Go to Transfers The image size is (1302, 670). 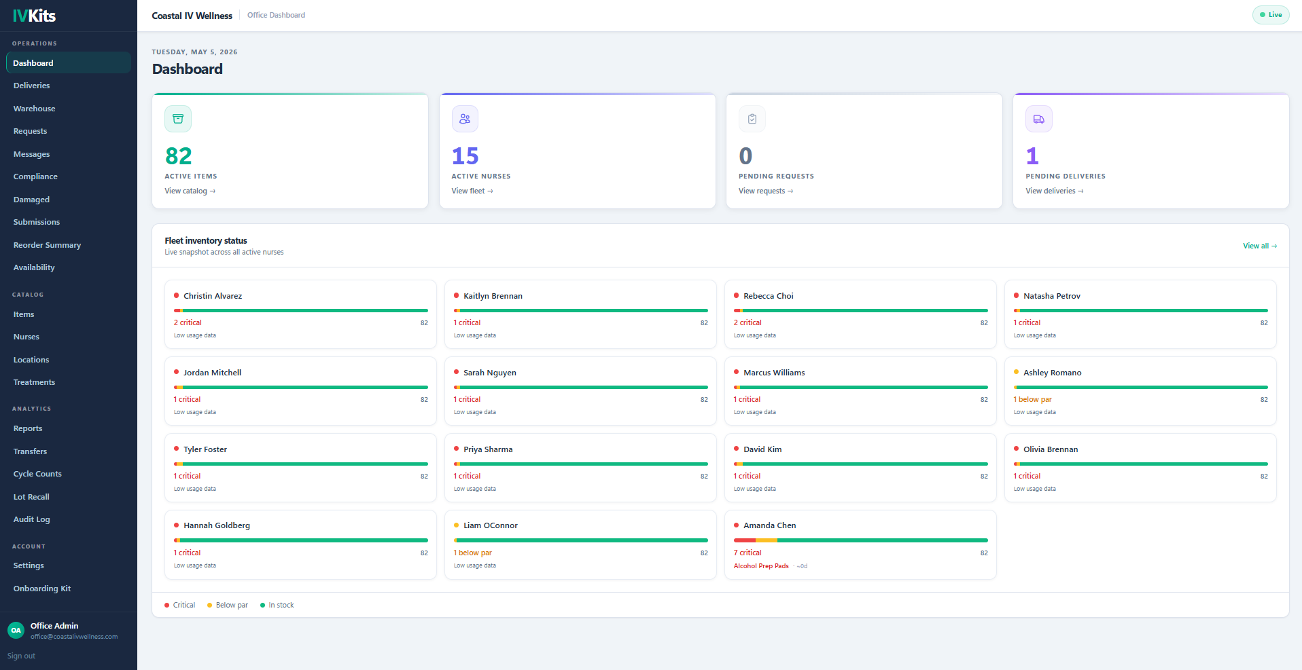69,451
